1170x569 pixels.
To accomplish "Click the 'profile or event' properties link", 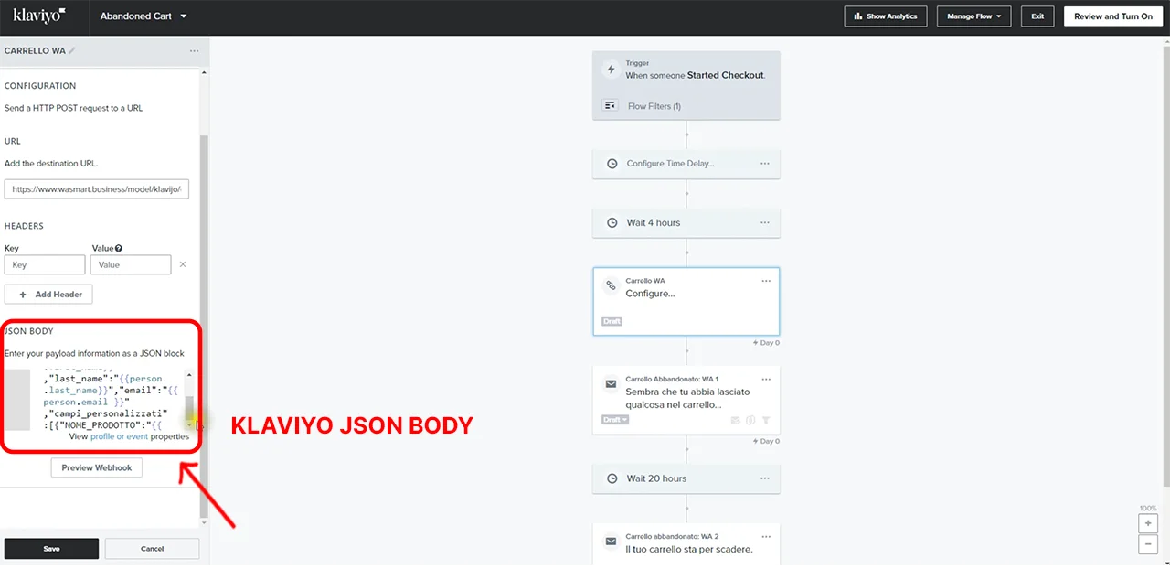I will pyautogui.click(x=120, y=436).
